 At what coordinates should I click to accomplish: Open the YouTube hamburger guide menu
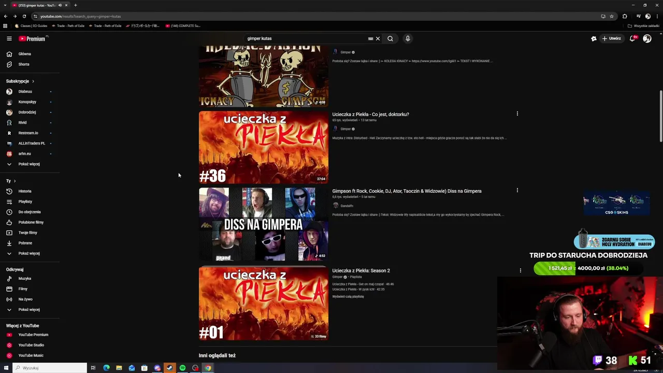tap(9, 38)
